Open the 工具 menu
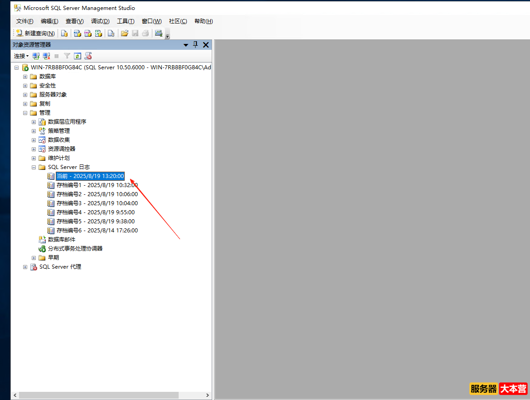 pos(126,21)
